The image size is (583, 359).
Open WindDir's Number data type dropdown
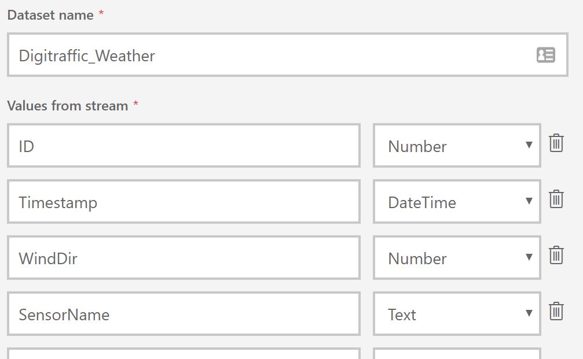point(457,258)
